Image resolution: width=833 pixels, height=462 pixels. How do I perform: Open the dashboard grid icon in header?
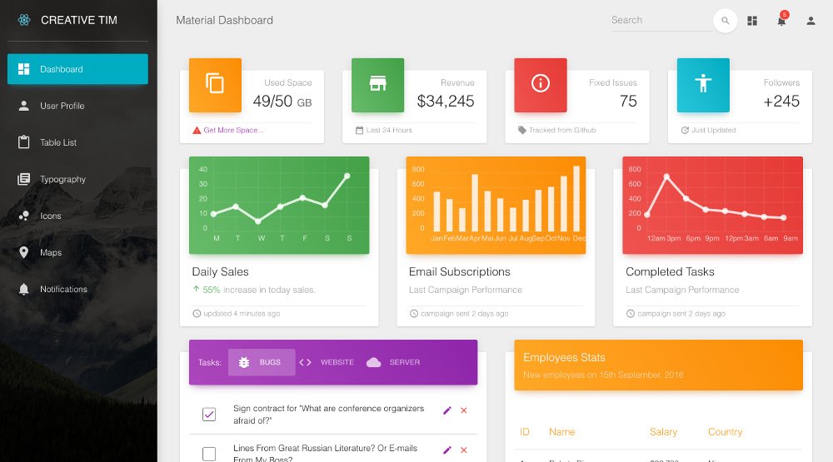752,21
